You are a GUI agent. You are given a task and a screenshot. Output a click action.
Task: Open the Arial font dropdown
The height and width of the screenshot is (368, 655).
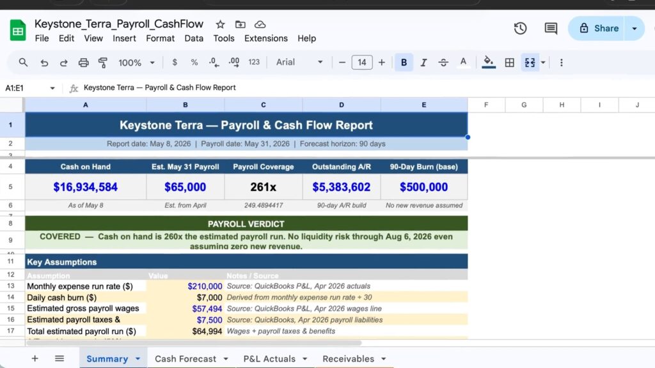pos(299,62)
